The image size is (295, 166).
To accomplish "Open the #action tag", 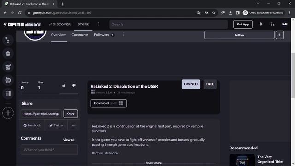I will (x=97, y=153).
